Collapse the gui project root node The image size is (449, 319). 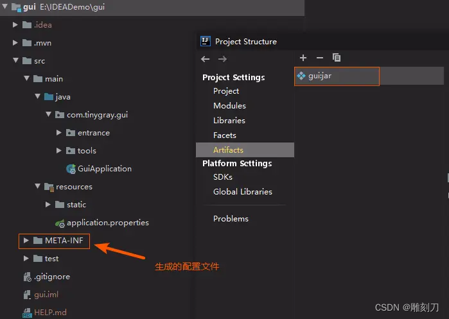5,6
